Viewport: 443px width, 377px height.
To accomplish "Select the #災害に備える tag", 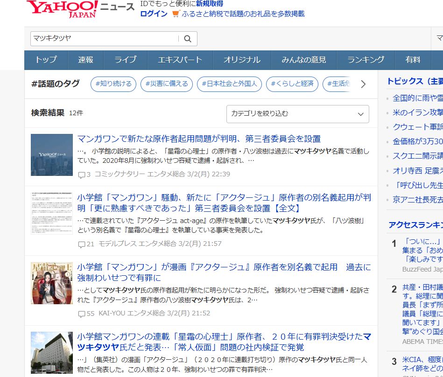I will pyautogui.click(x=167, y=84).
